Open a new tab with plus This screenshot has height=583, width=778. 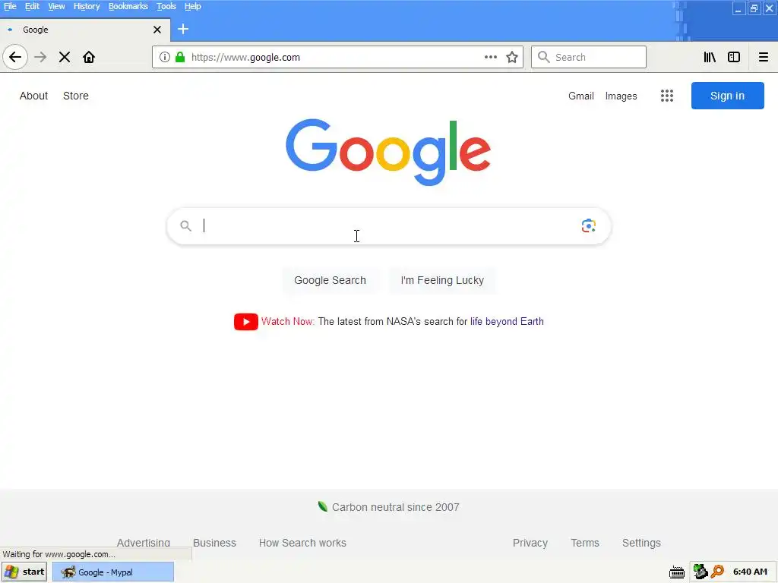click(x=183, y=30)
